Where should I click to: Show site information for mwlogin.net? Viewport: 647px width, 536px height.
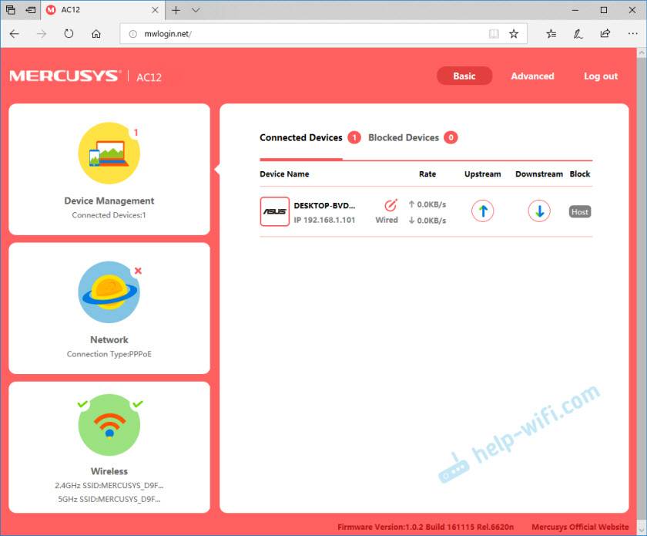click(x=132, y=34)
